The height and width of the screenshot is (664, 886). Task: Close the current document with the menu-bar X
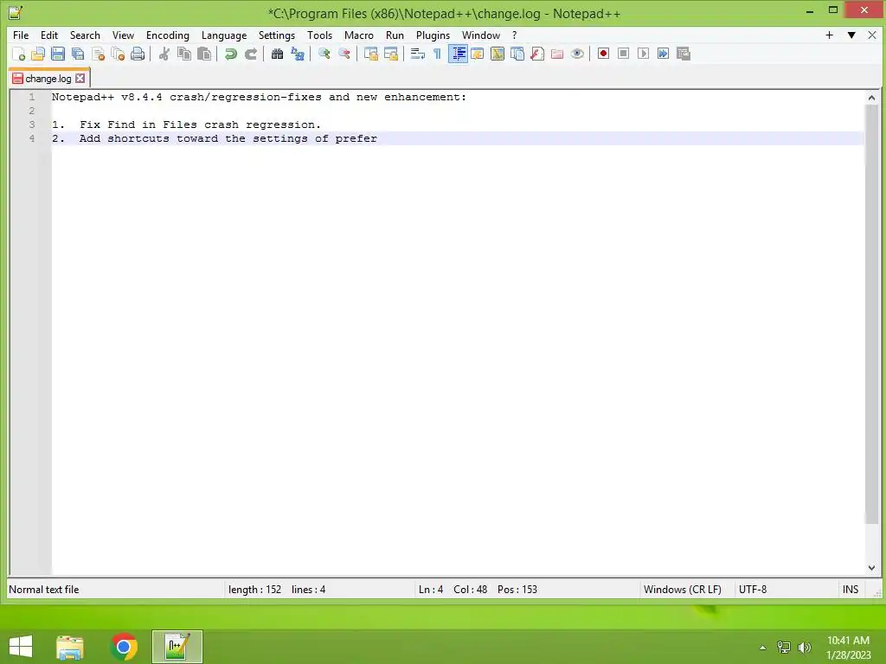pyautogui.click(x=872, y=35)
